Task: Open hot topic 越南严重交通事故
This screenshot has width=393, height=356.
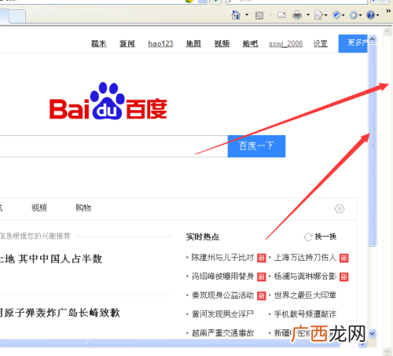Action: tap(222, 333)
